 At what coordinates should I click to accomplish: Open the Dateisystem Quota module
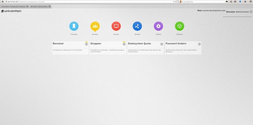coord(145,48)
